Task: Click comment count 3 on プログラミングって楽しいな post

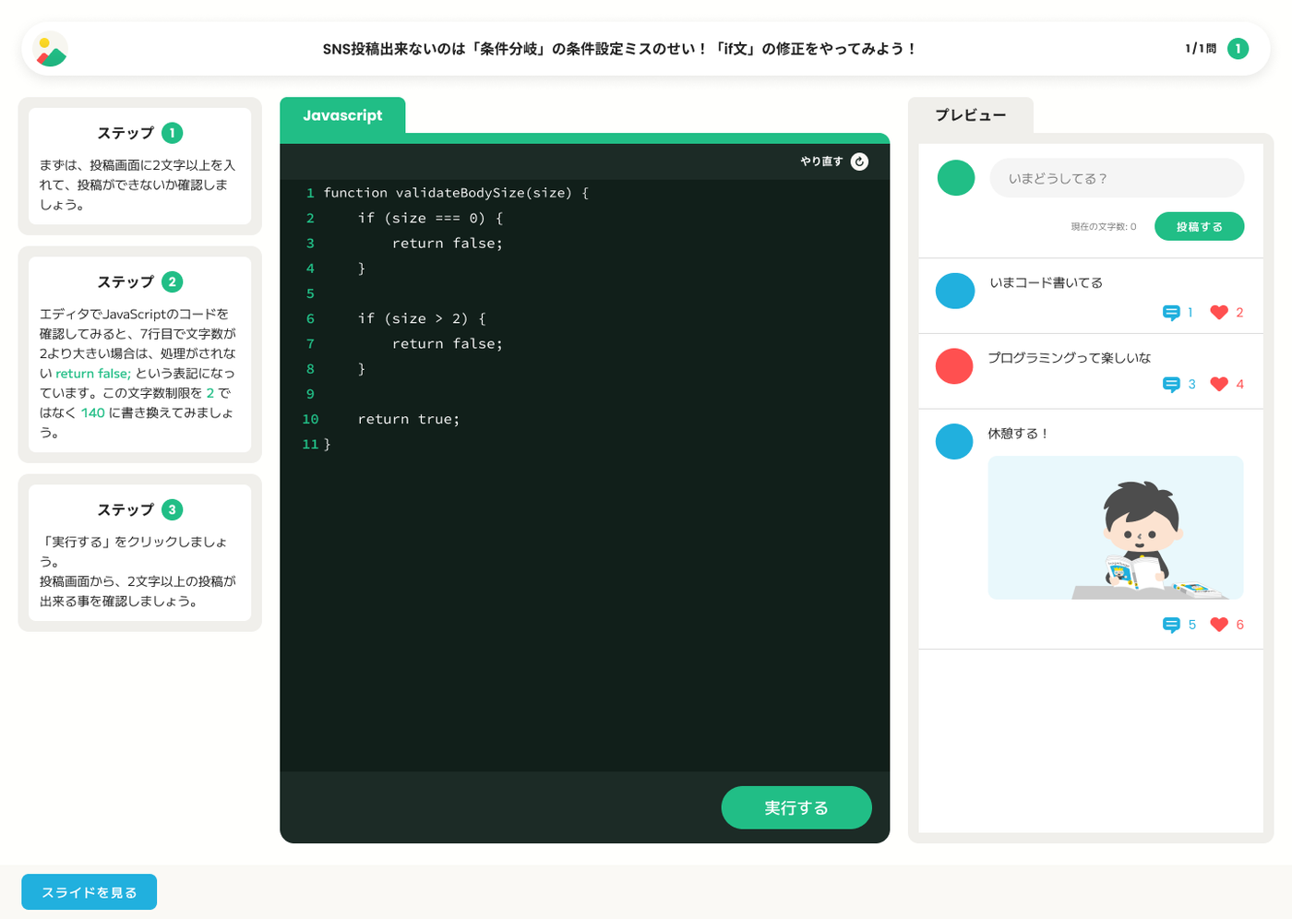Action: 1191,385
